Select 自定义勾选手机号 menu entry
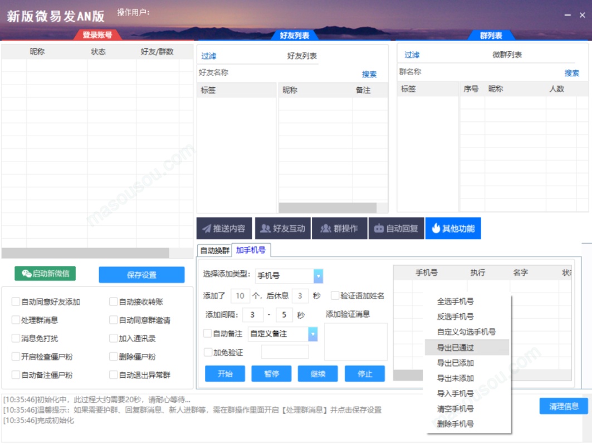The width and height of the screenshot is (592, 445). tap(467, 332)
